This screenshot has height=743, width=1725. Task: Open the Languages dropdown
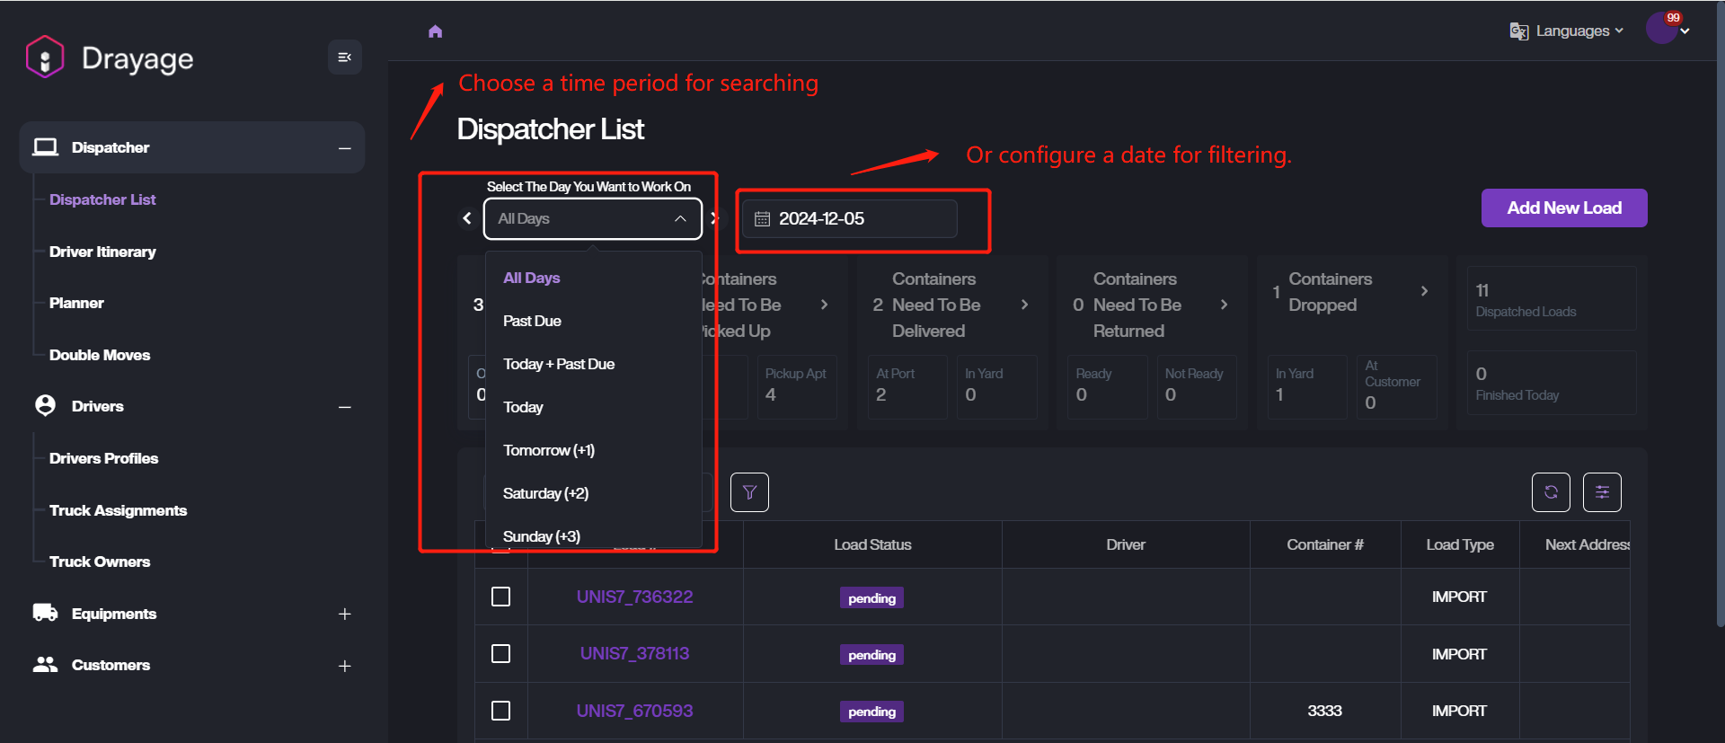pyautogui.click(x=1568, y=31)
